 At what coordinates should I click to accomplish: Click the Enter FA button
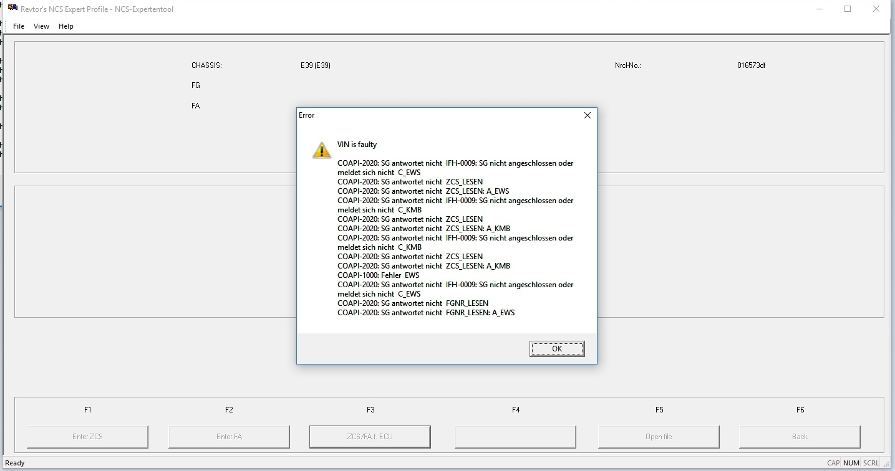229,437
